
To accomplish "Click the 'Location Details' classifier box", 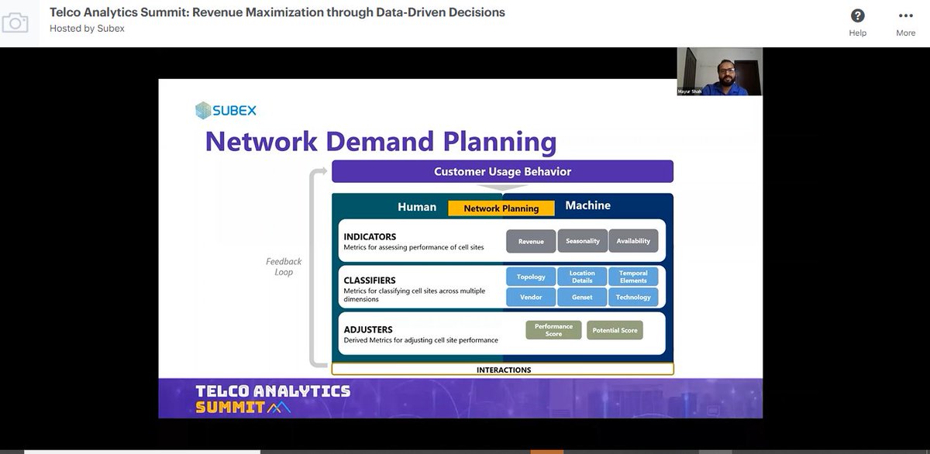I will pyautogui.click(x=582, y=277).
